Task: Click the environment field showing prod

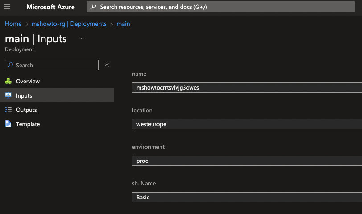Action: [x=247, y=160]
